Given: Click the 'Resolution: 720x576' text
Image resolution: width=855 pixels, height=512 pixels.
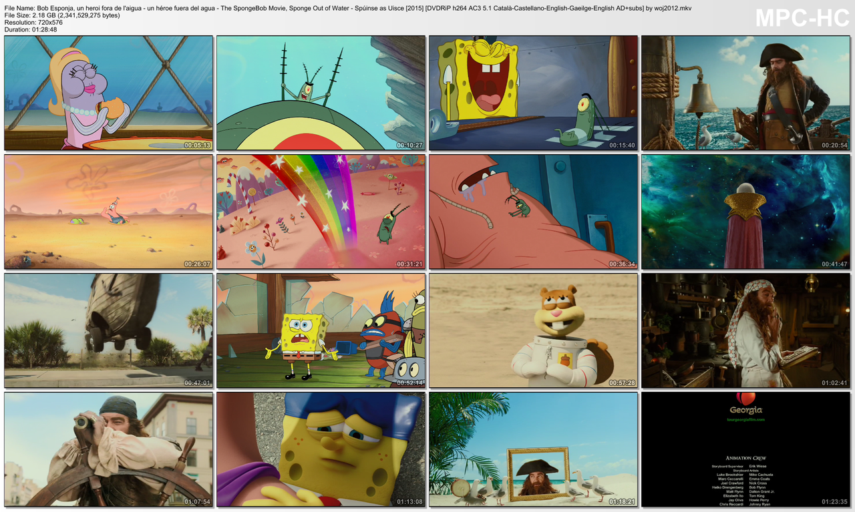Looking at the screenshot, I should [35, 23].
